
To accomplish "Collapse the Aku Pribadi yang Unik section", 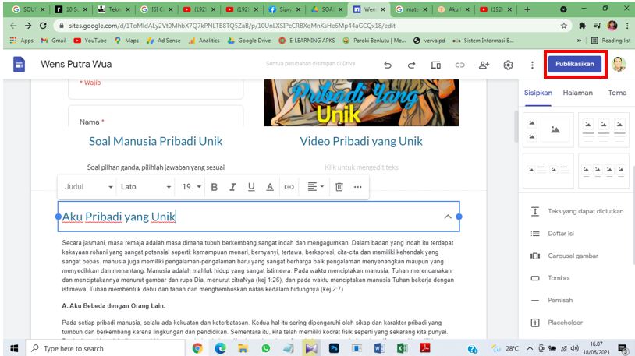I will point(447,217).
